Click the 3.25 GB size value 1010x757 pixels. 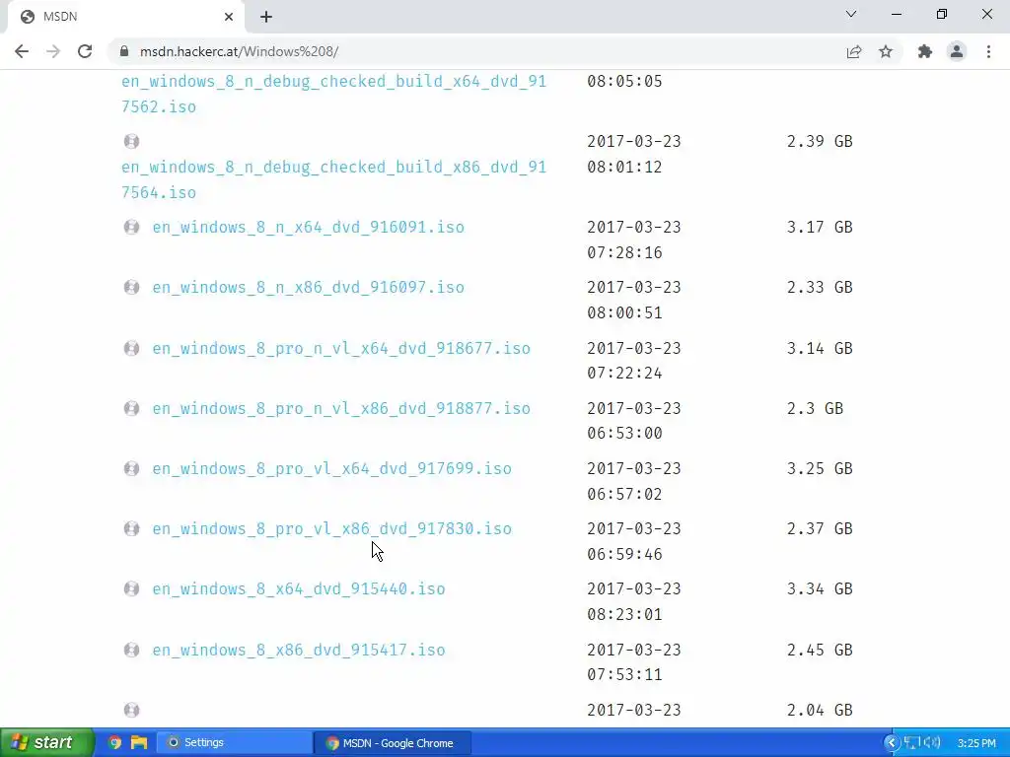(820, 468)
